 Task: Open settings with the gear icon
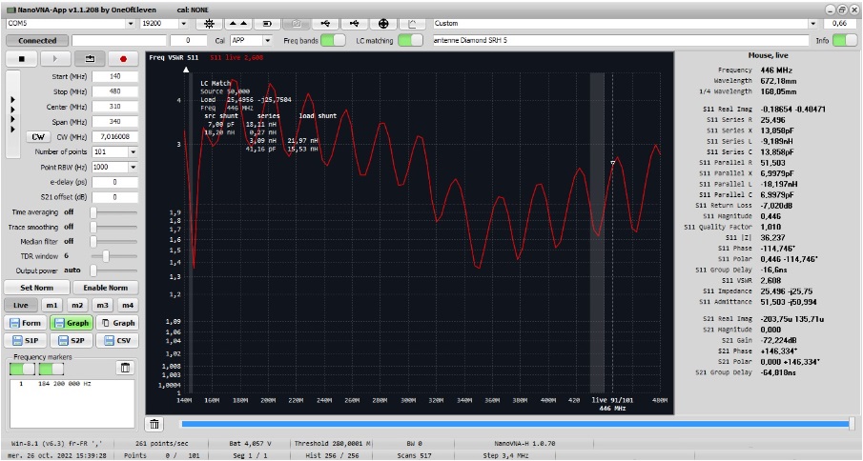[x=211, y=22]
